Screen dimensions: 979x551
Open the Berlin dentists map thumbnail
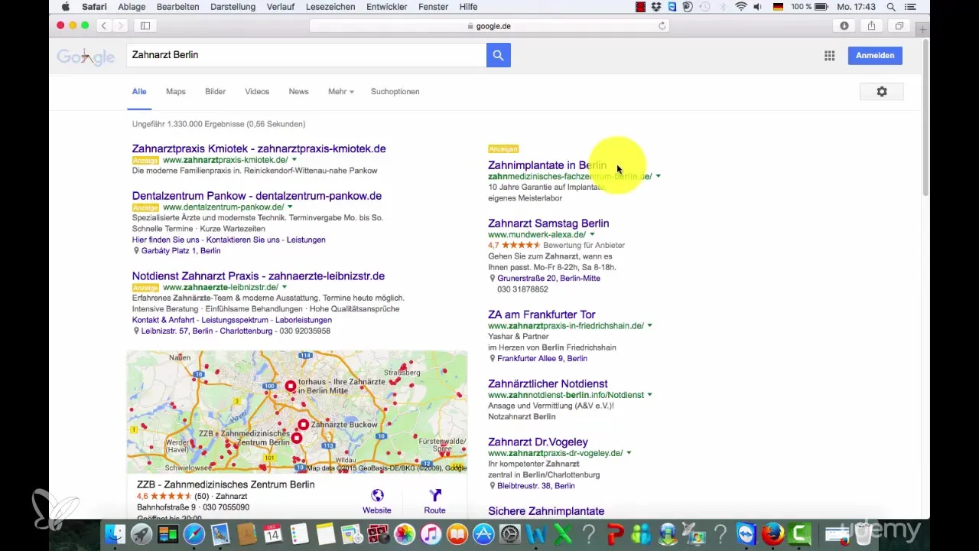click(x=297, y=412)
